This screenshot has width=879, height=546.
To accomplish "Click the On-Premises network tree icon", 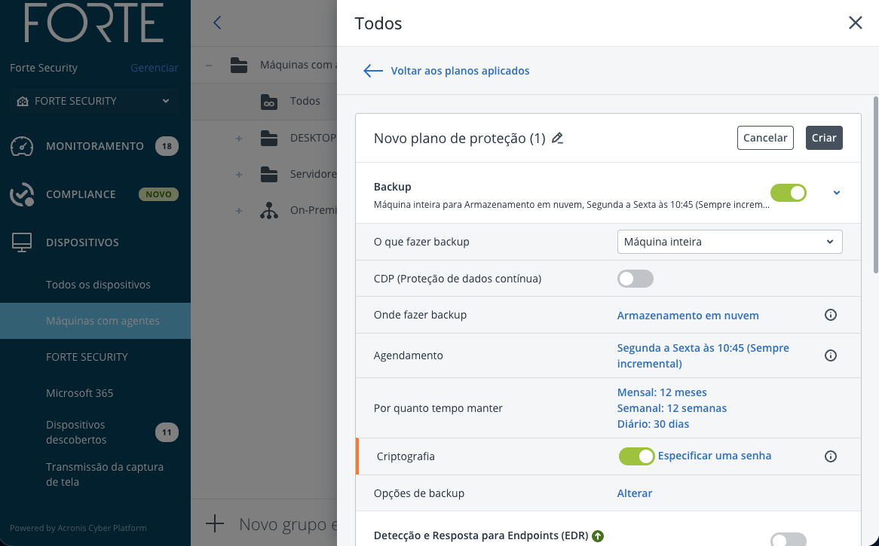I will coord(269,211).
